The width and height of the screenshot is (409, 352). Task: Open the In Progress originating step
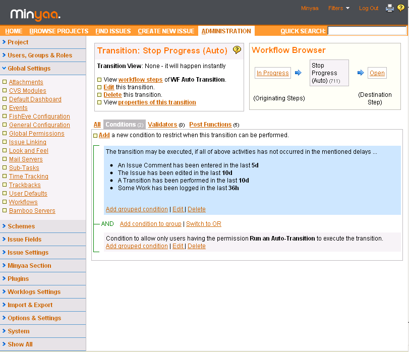click(272, 73)
